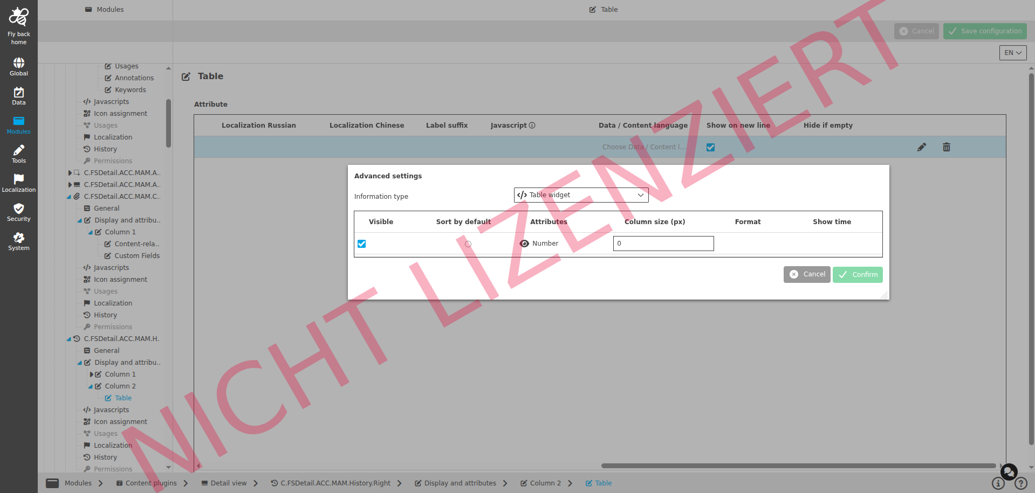Toggle the Visible checkbox for Number
1035x493 pixels.
pyautogui.click(x=362, y=244)
